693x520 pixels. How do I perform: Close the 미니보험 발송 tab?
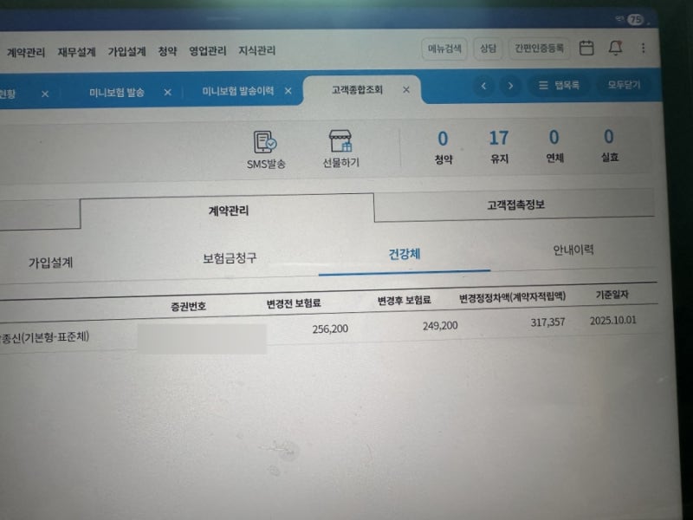[x=167, y=93]
